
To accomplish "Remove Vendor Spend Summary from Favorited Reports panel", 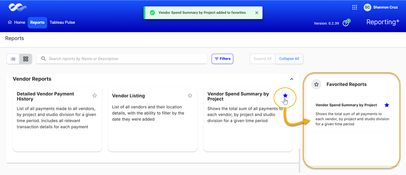I will [387, 105].
